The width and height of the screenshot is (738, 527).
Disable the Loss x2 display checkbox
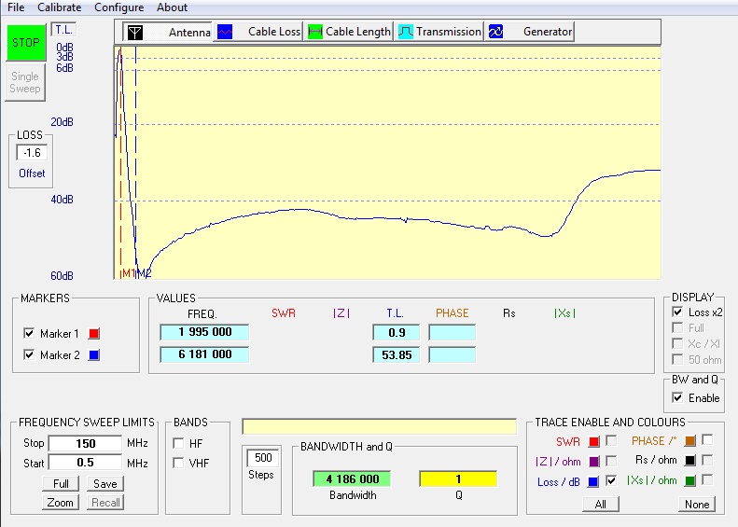click(678, 312)
